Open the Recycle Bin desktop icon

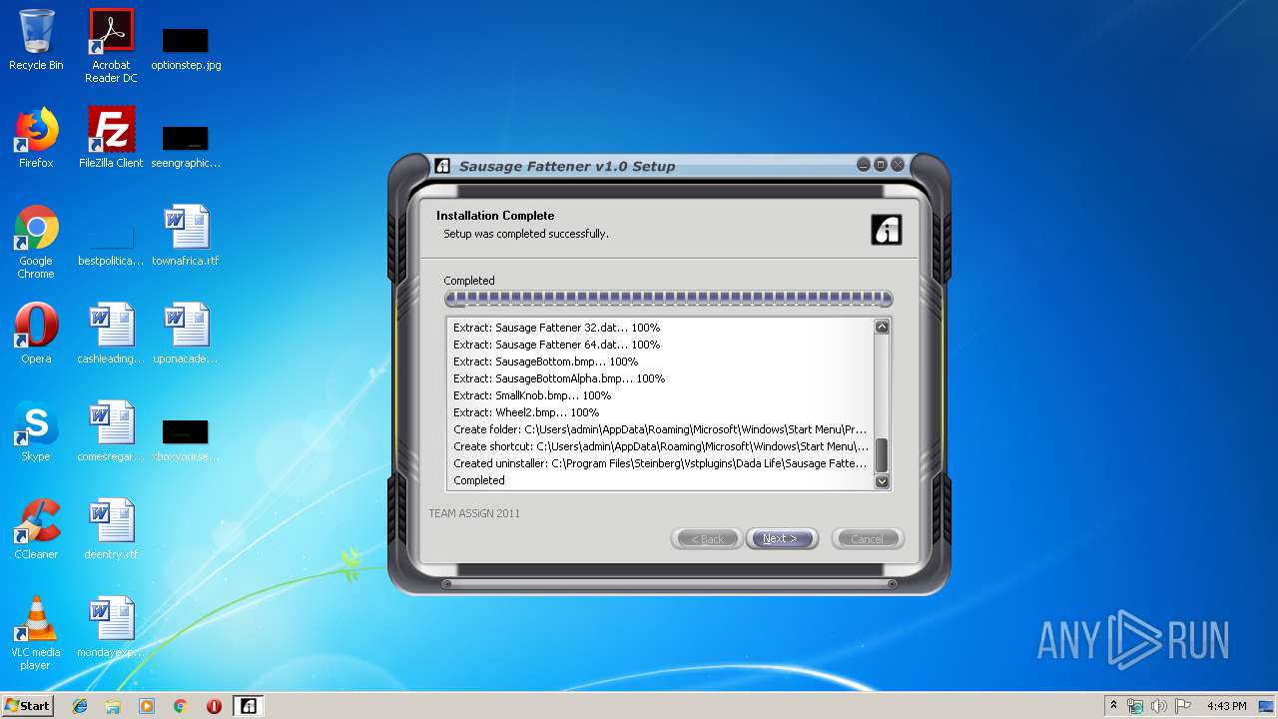[36, 40]
